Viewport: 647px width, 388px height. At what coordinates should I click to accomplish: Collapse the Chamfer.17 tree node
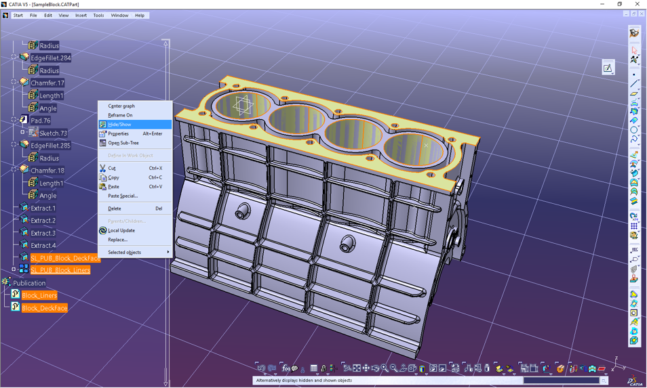tap(14, 83)
